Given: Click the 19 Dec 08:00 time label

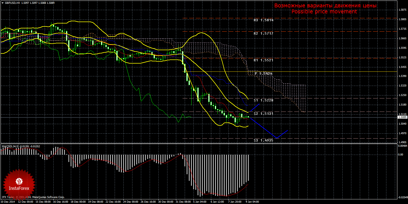Looking at the screenshot, I should coord(96,202).
